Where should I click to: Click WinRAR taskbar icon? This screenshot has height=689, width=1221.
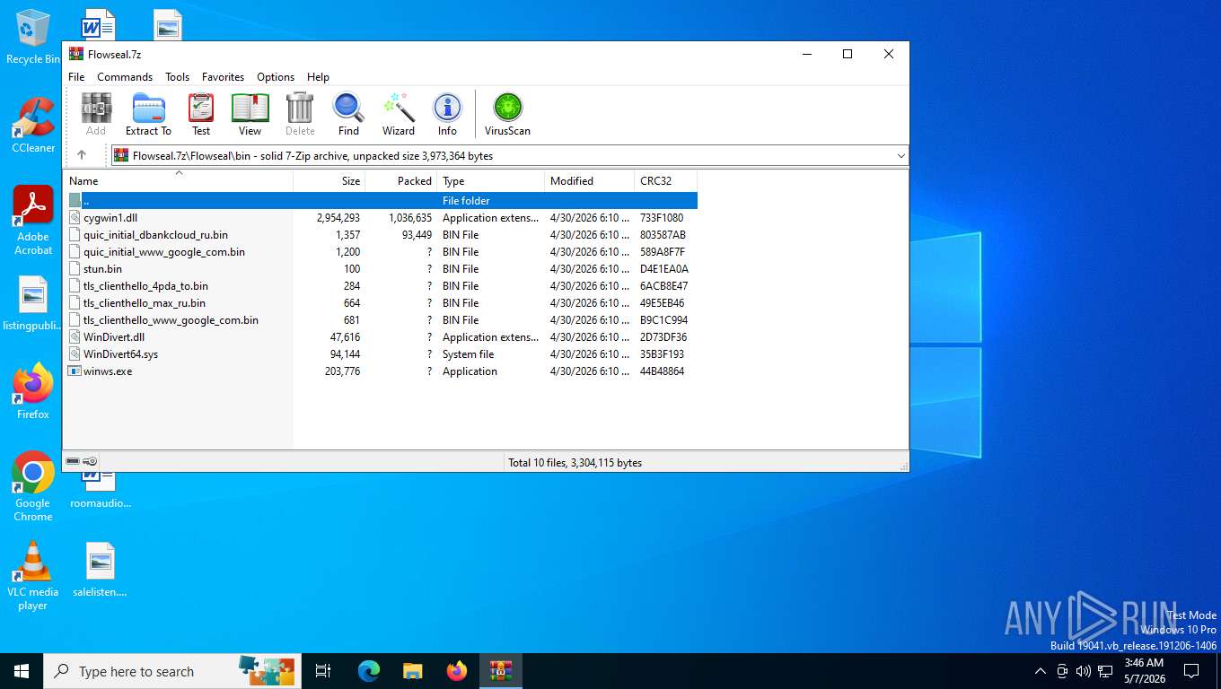click(x=500, y=671)
